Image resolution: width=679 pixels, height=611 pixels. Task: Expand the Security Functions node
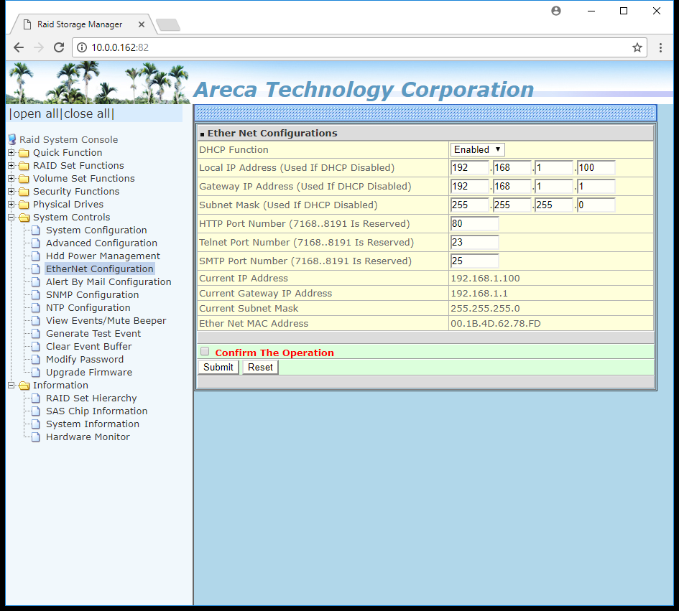point(11,192)
